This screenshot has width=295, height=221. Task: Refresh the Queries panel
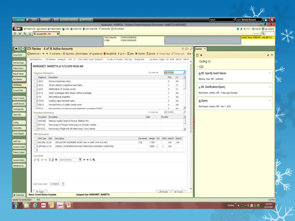click(x=197, y=55)
